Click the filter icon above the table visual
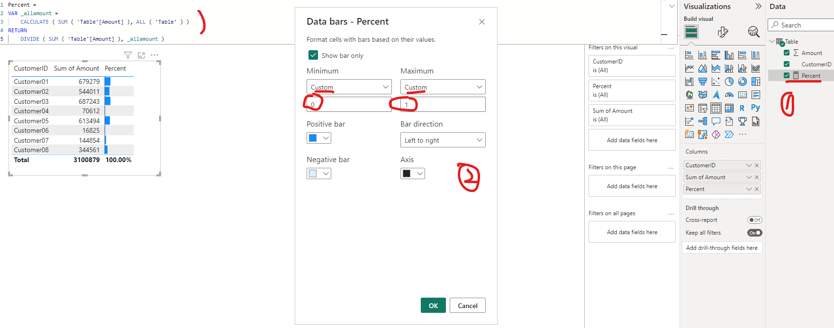Viewport: 834px width, 328px height. [128, 55]
